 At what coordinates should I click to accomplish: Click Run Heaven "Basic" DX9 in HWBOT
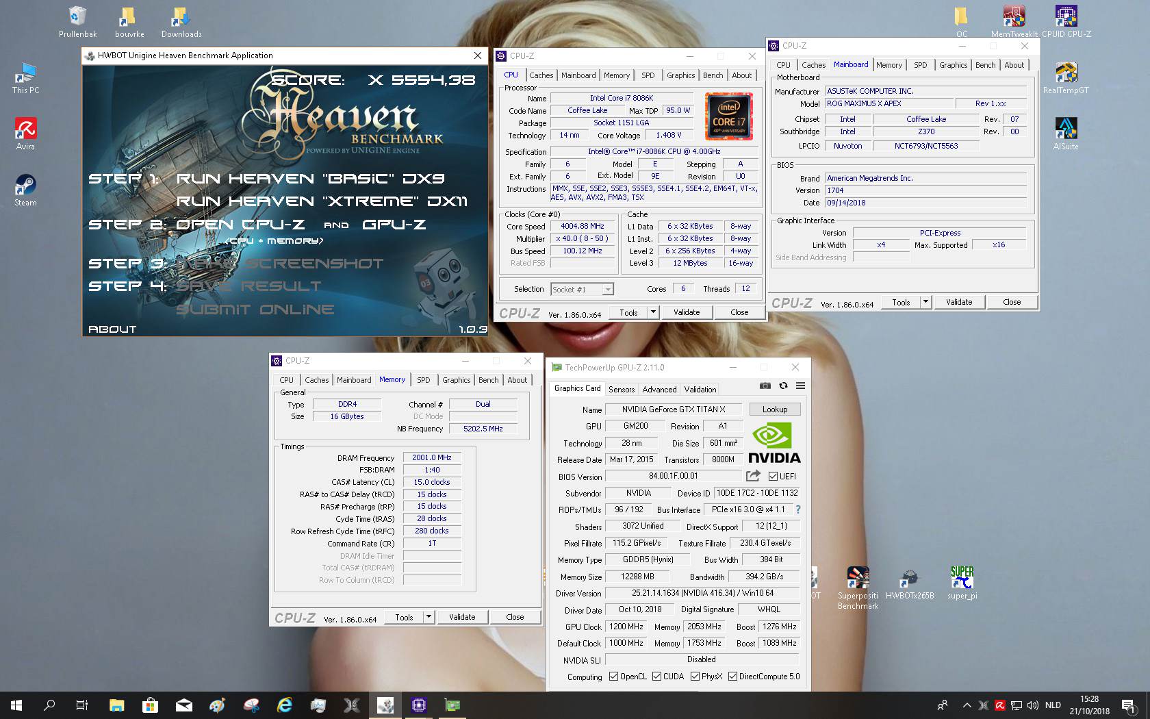point(310,179)
